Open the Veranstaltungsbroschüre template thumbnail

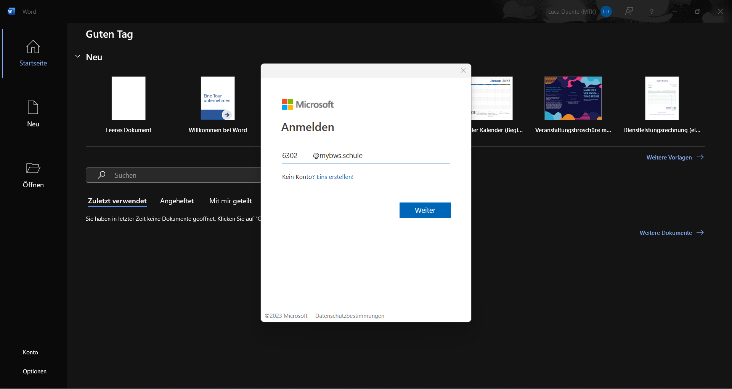point(573,98)
